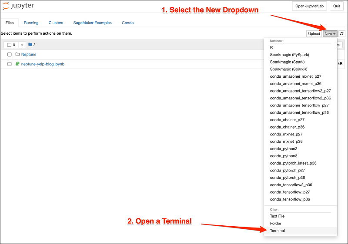Viewport: 348px width, 244px height.
Task: Select Sparkmagic (Spark) from the menu
Action: [301, 62]
